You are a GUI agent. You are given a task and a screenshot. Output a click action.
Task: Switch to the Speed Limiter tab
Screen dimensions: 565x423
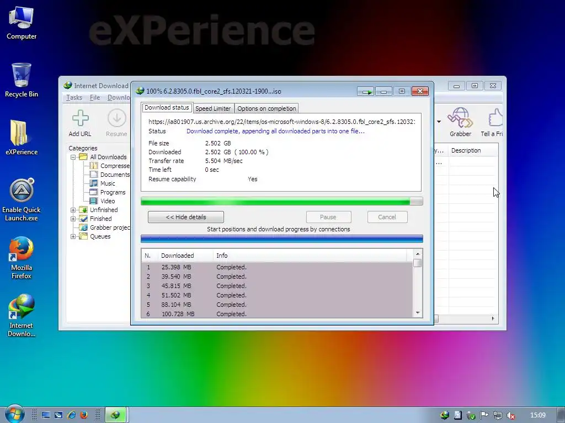(213, 109)
